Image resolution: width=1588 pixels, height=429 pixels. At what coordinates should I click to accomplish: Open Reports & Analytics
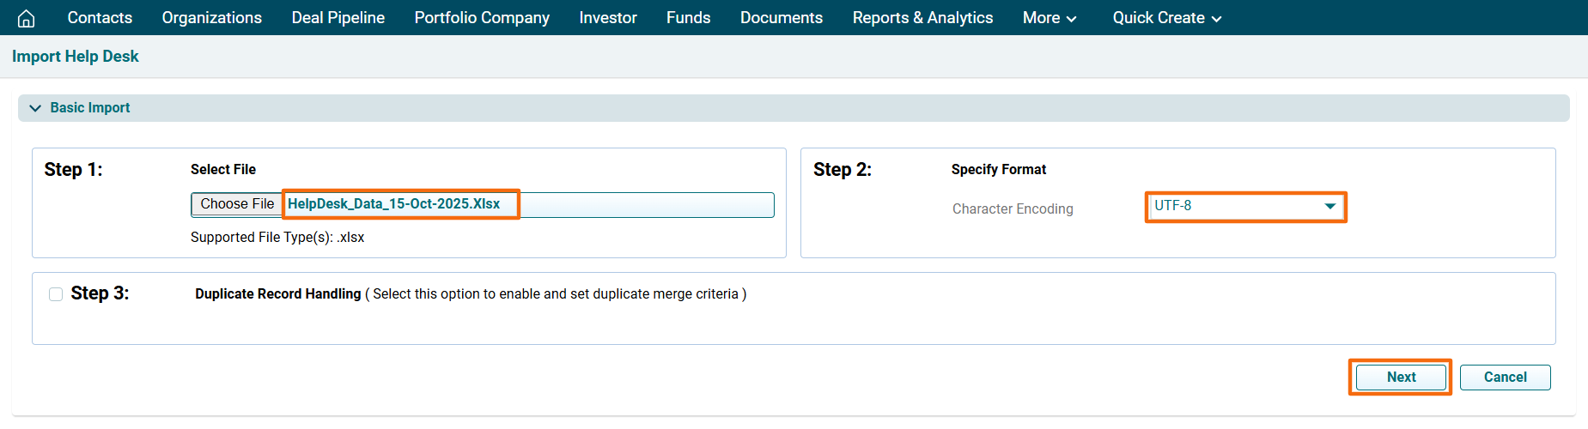pos(922,18)
